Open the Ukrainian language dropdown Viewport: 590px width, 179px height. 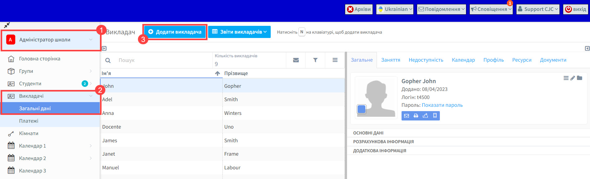coord(395,9)
